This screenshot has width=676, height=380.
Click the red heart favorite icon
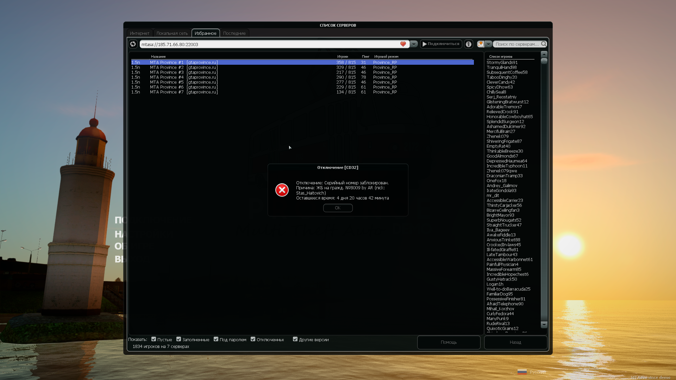[403, 44]
